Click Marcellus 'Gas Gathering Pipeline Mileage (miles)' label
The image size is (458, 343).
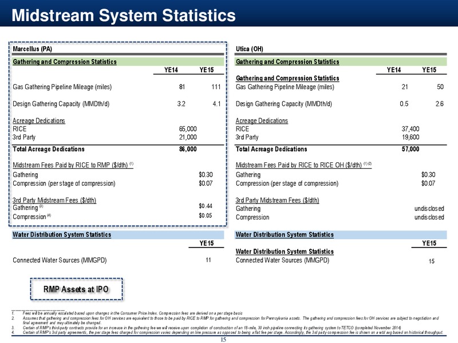point(62,87)
